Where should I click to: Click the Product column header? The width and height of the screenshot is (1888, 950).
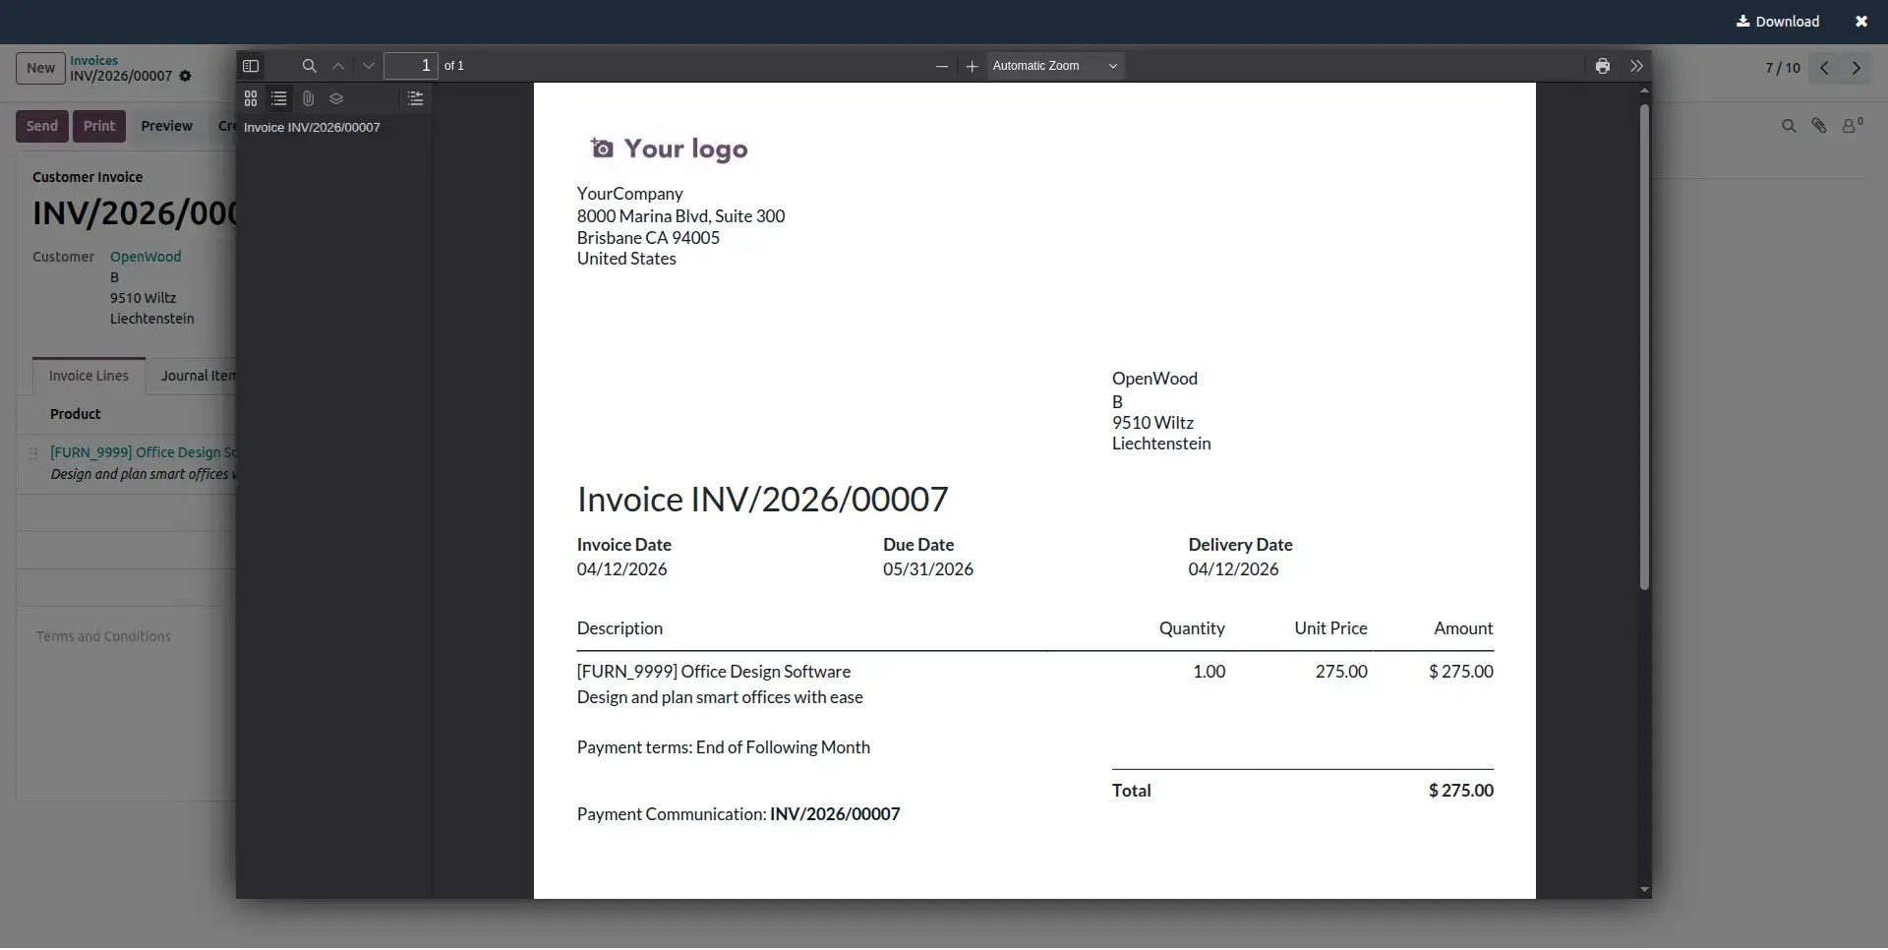[x=76, y=414]
